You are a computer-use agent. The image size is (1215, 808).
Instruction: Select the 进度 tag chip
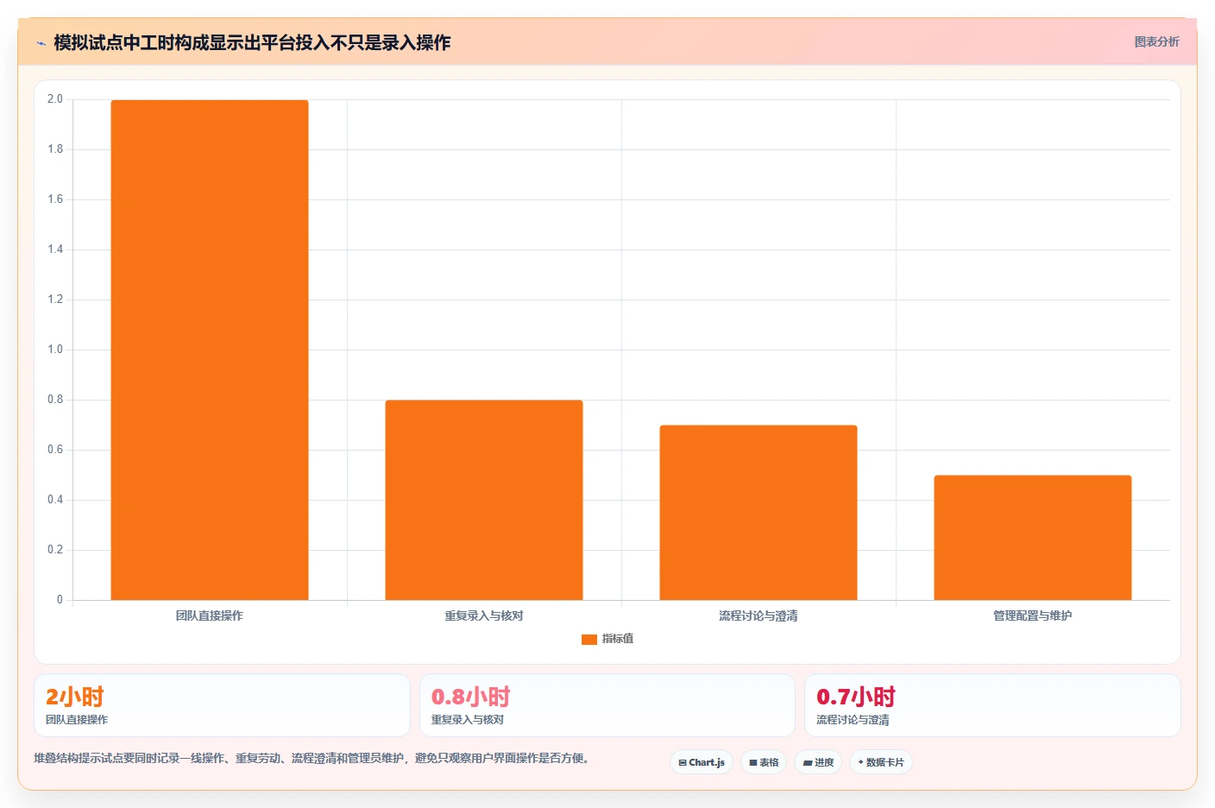pyautogui.click(x=818, y=762)
